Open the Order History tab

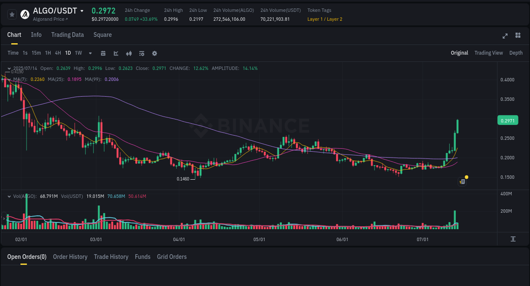click(70, 257)
